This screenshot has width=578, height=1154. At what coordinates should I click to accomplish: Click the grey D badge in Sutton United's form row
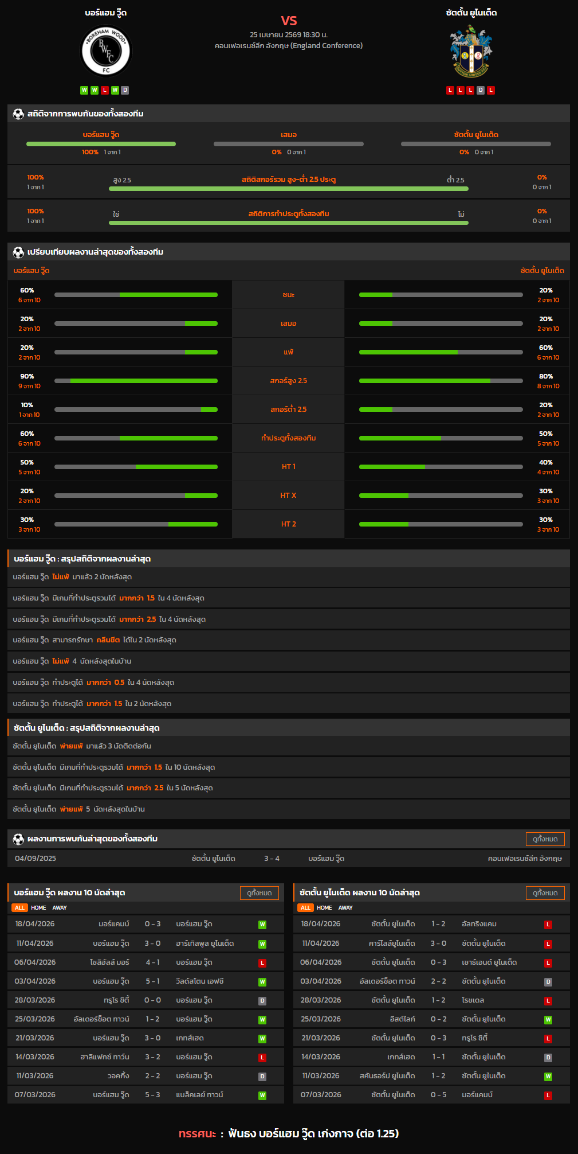tap(481, 90)
